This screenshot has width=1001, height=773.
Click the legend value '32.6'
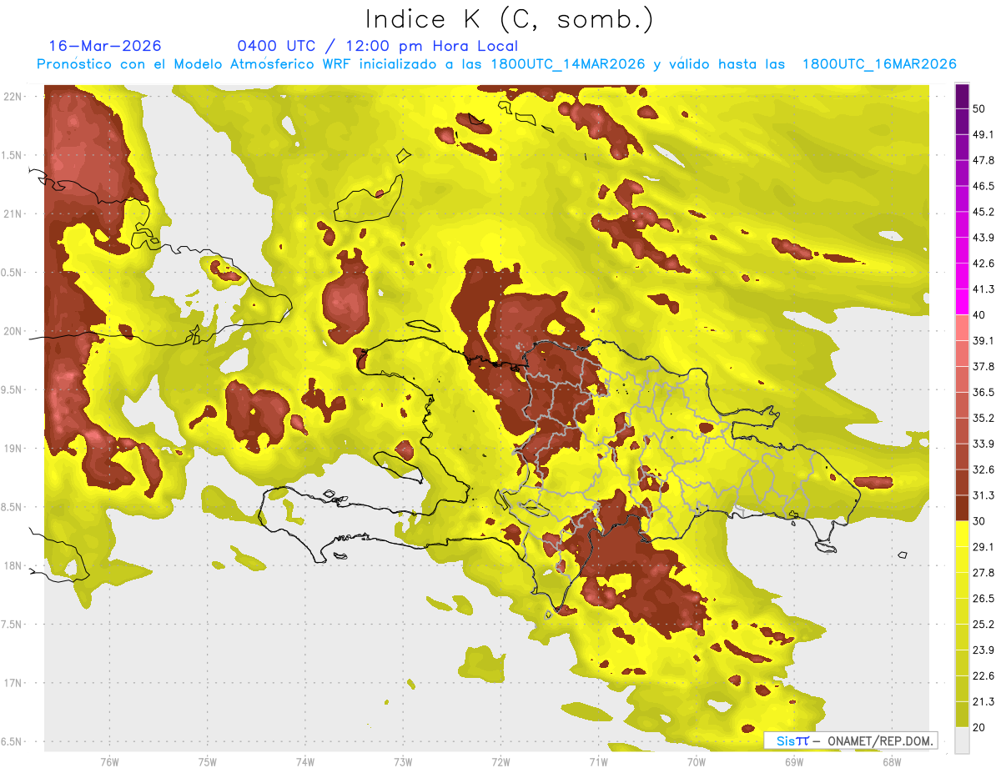983,469
